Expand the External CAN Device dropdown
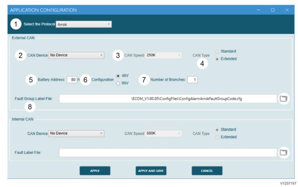Screen dimensions: 298x187 [76, 55]
